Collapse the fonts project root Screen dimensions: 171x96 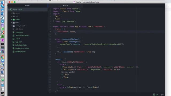9,10
